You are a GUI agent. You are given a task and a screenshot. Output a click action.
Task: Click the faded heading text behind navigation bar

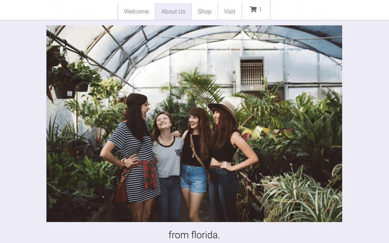pyautogui.click(x=194, y=7)
